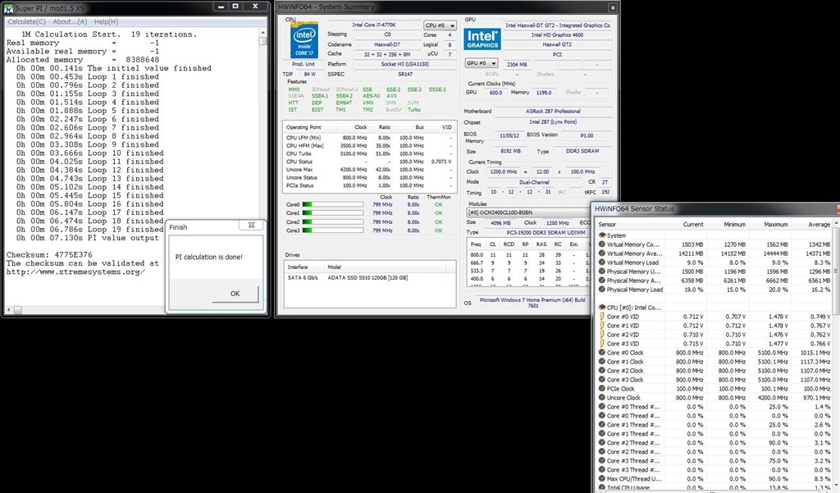Viewport: 840px width, 493px height.
Task: Click the Virtual Memory Load sensor icon
Action: (x=601, y=262)
